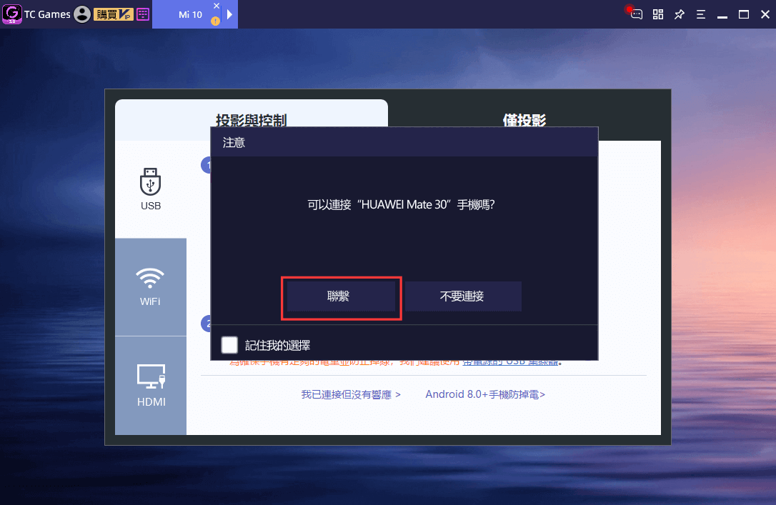Choose the HDMI connection option
Image resolution: width=776 pixels, height=505 pixels.
coord(151,386)
